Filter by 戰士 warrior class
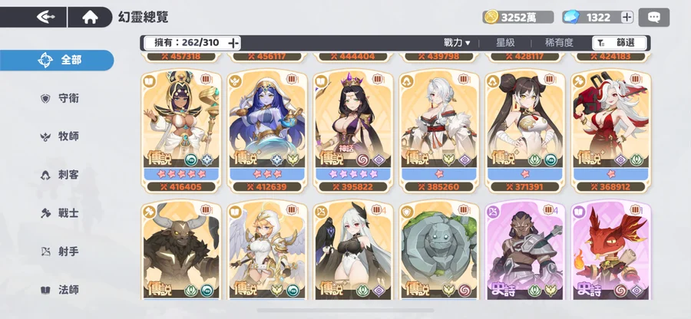Screen dimensions: 691x319 [x=59, y=213]
